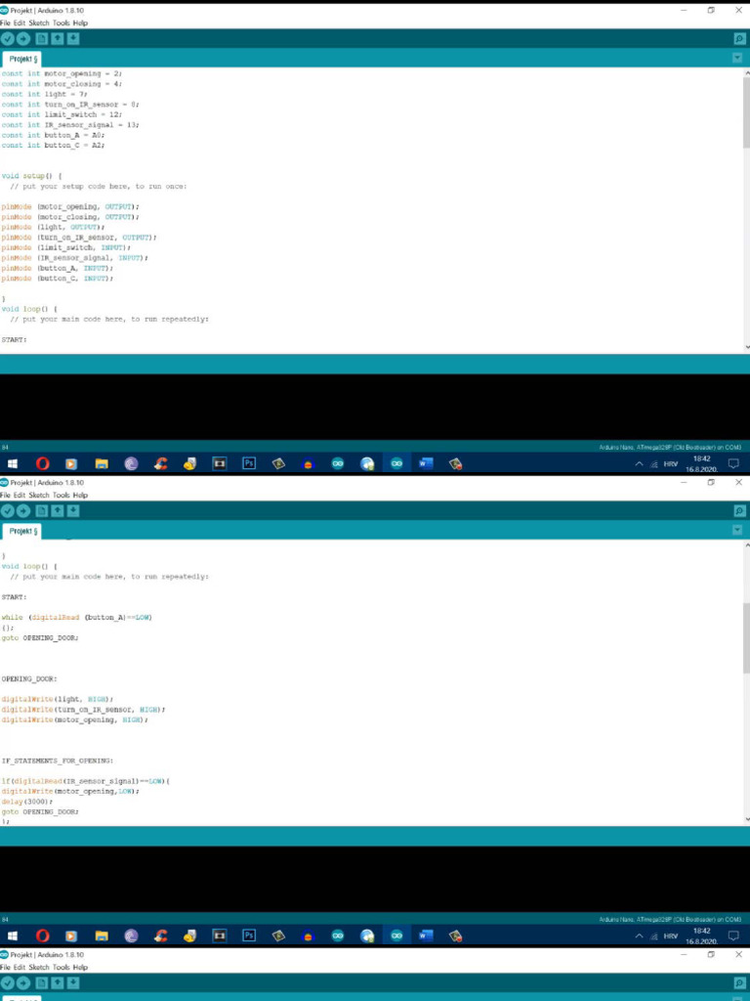This screenshot has width=750, height=1001.
Task: Open Photoshop in taskbar below OPENING_DOOR window
Action: pos(249,936)
